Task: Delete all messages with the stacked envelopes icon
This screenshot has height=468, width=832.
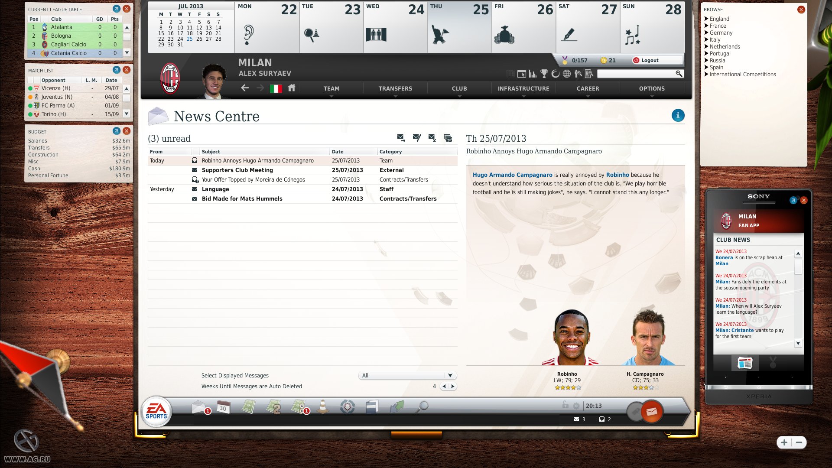Action: (x=447, y=138)
